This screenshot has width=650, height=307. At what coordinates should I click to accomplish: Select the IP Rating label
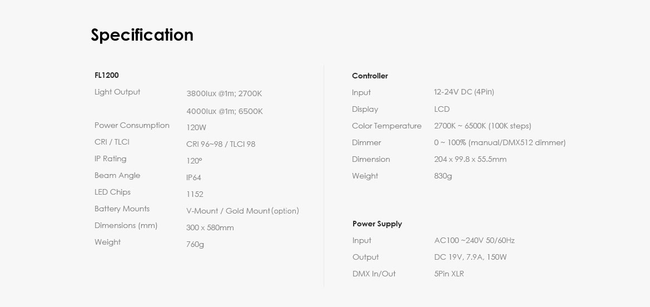click(111, 159)
